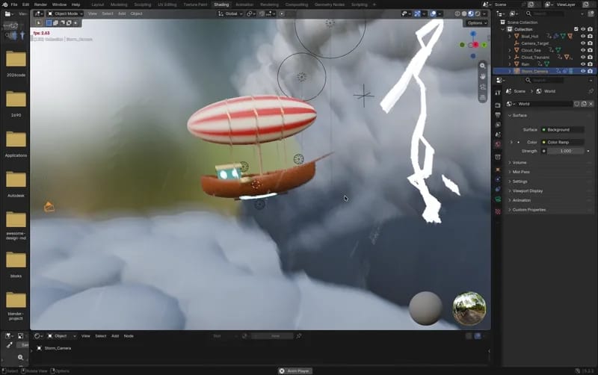Open the viewport View menu
Screen dimensions: 598x375
92,13
